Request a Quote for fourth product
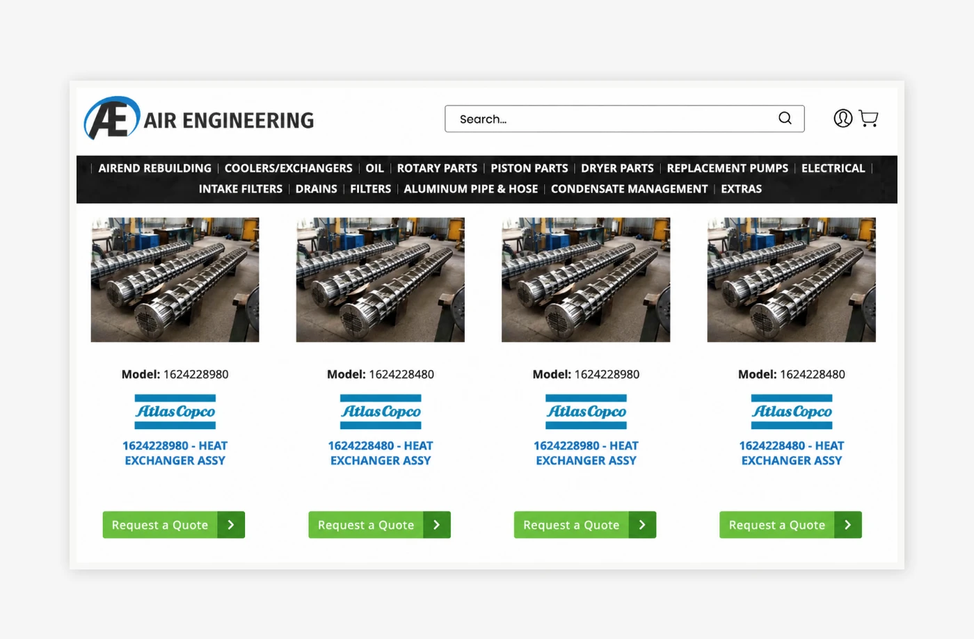 791,525
